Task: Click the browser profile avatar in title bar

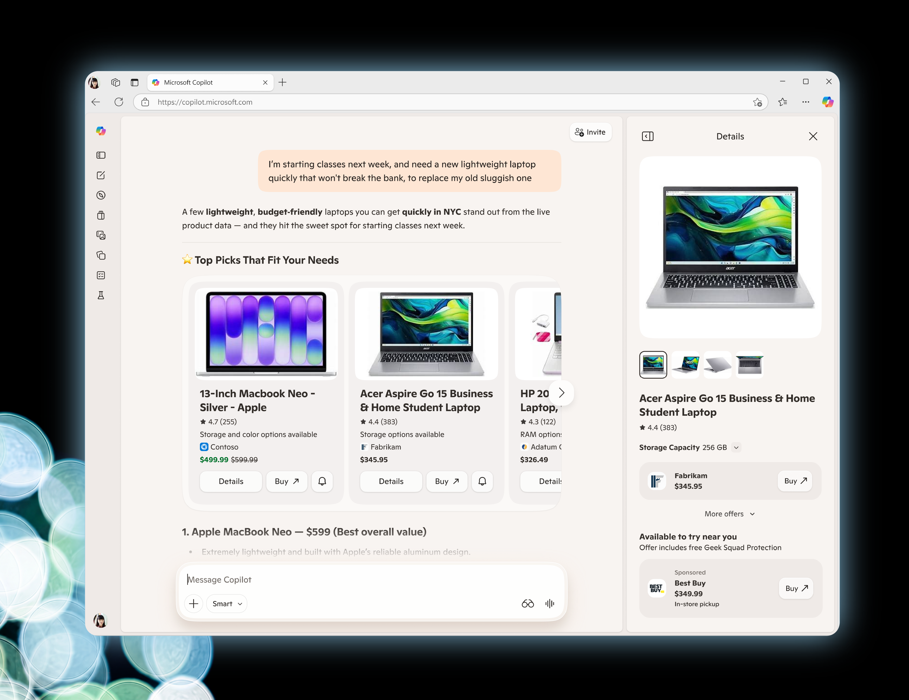Action: click(x=94, y=82)
